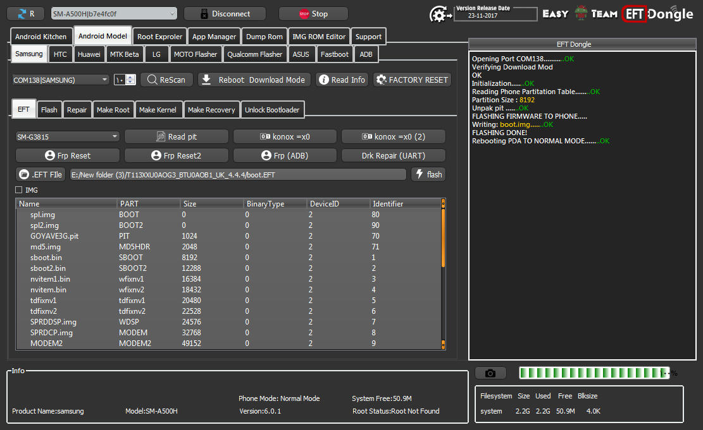Open the SM-A500H device dropdown
The image size is (703, 430).
(x=114, y=14)
